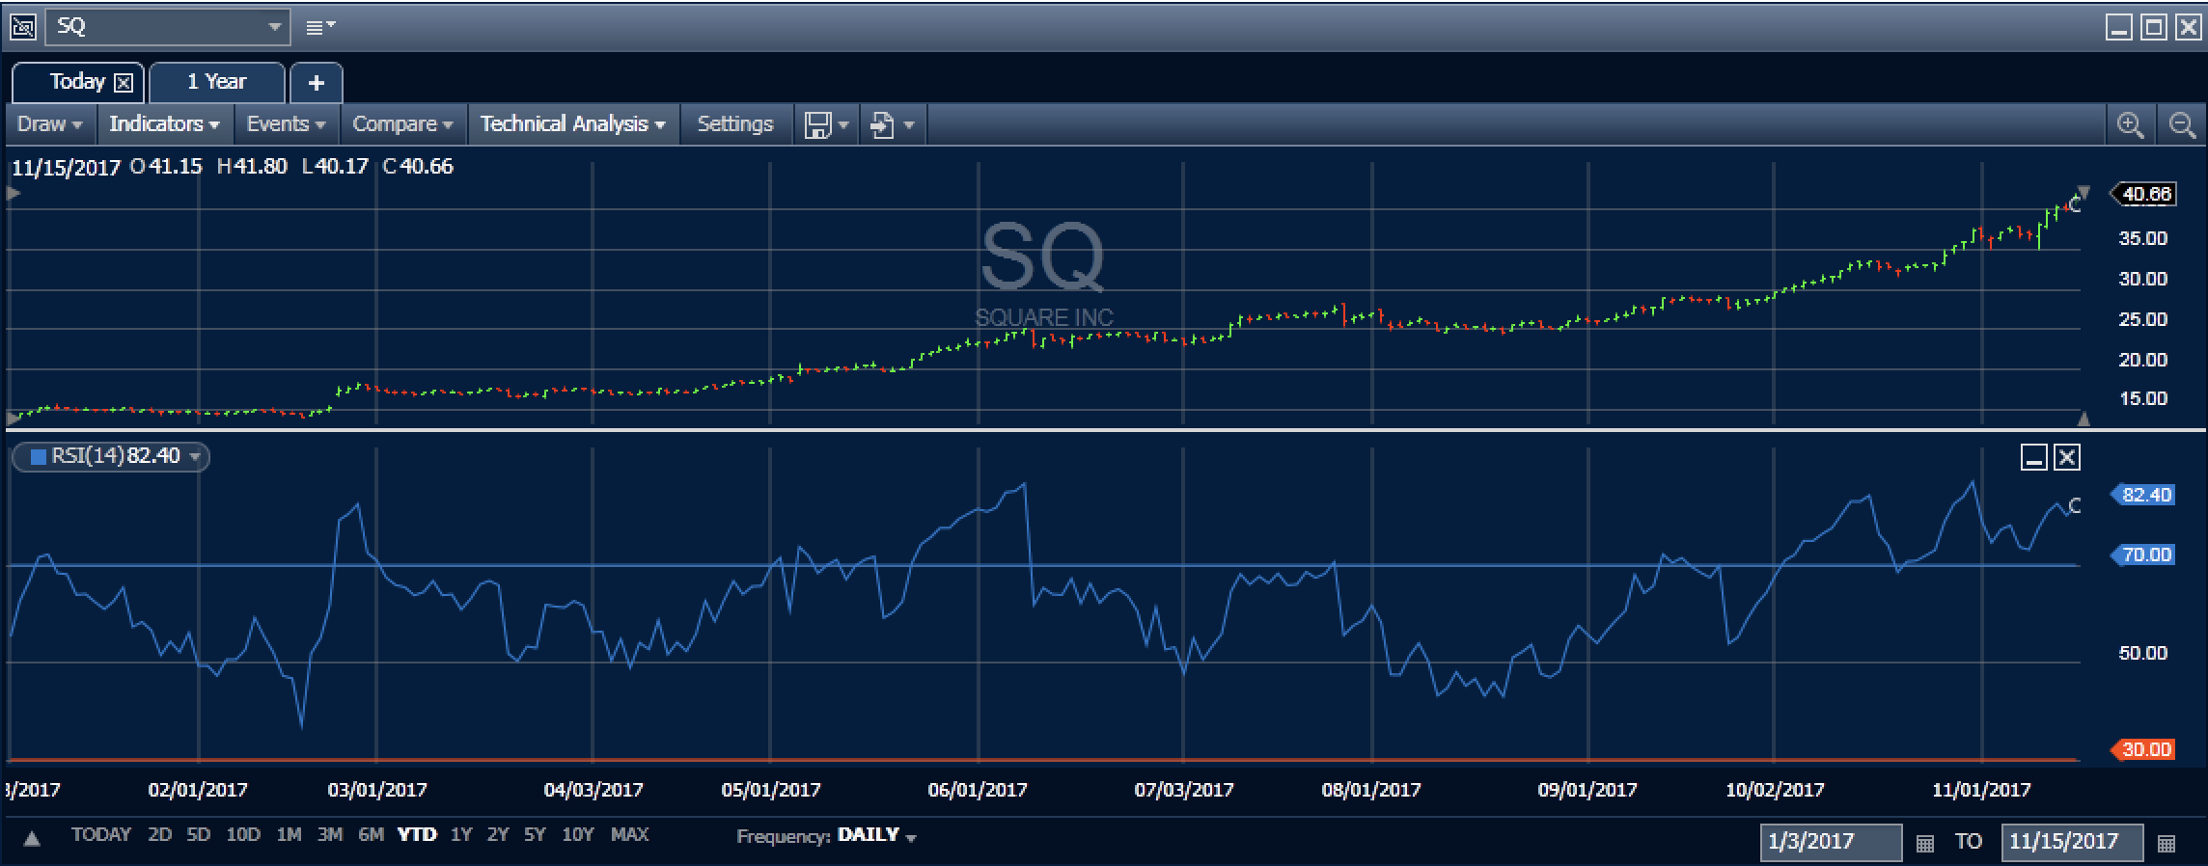Viewport: 2208px width, 866px height.
Task: Select the YTD time range
Action: tap(417, 835)
